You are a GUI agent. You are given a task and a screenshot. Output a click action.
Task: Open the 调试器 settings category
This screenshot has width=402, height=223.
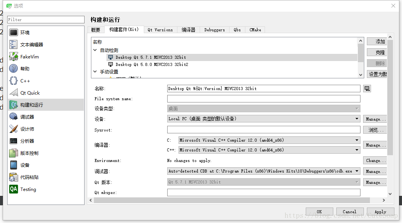(x=46, y=117)
